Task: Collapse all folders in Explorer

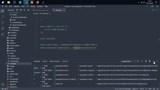Action: click(28, 10)
